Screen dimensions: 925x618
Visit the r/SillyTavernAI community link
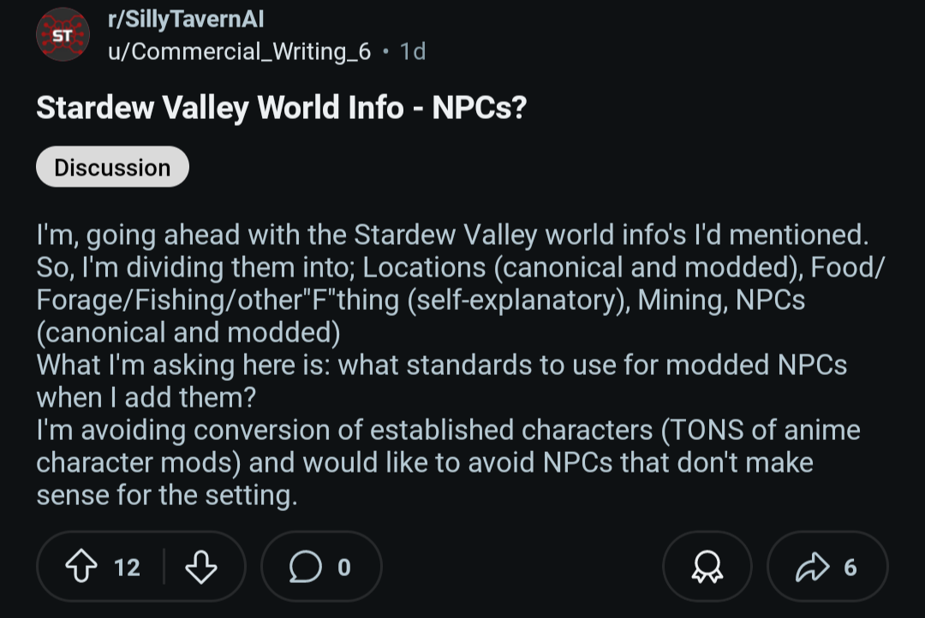tap(186, 19)
